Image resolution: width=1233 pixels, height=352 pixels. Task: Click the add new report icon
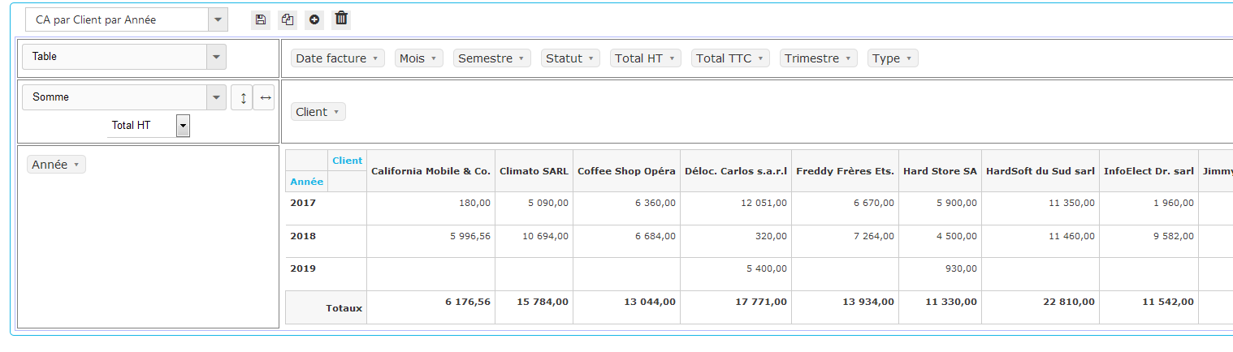point(314,19)
